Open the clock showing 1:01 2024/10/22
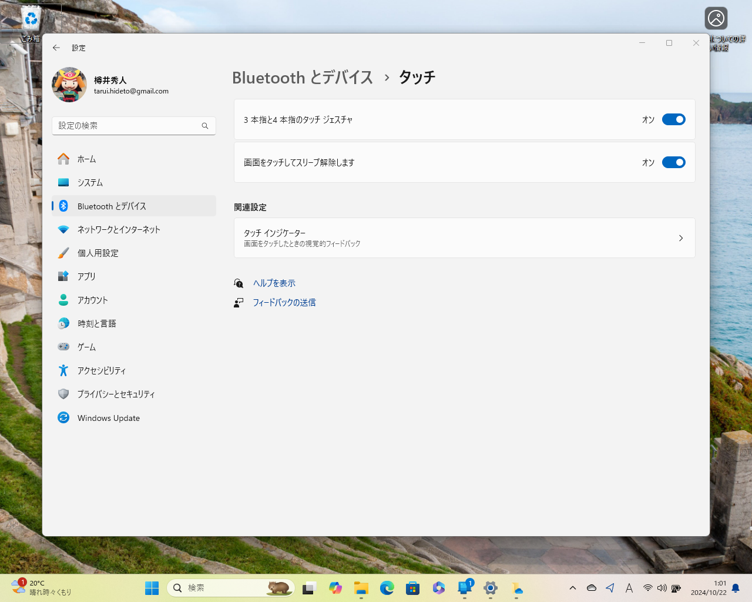The height and width of the screenshot is (602, 752). (709, 588)
